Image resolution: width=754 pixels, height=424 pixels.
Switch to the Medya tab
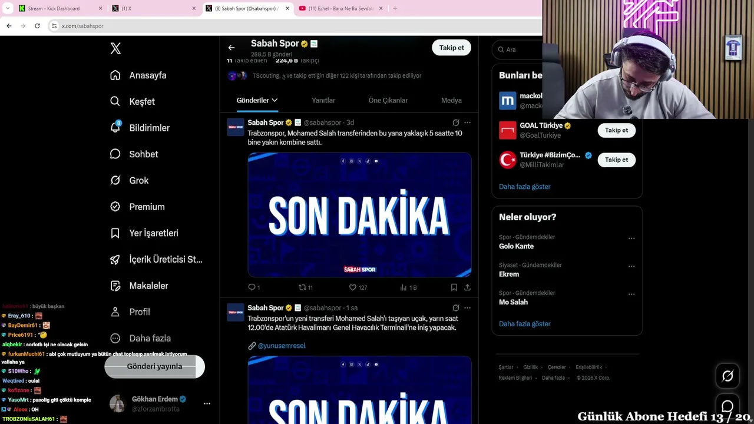click(x=451, y=100)
